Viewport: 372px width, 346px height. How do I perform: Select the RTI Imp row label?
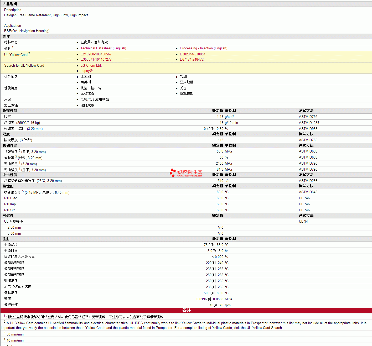[x=10, y=204]
